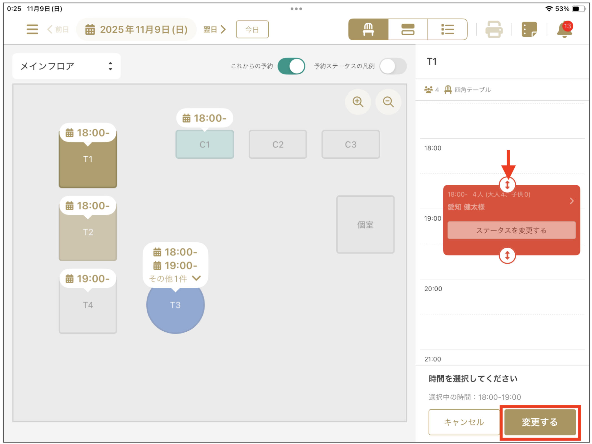Select bottom resize handle of reservation
Image resolution: width=592 pixels, height=444 pixels.
507,255
